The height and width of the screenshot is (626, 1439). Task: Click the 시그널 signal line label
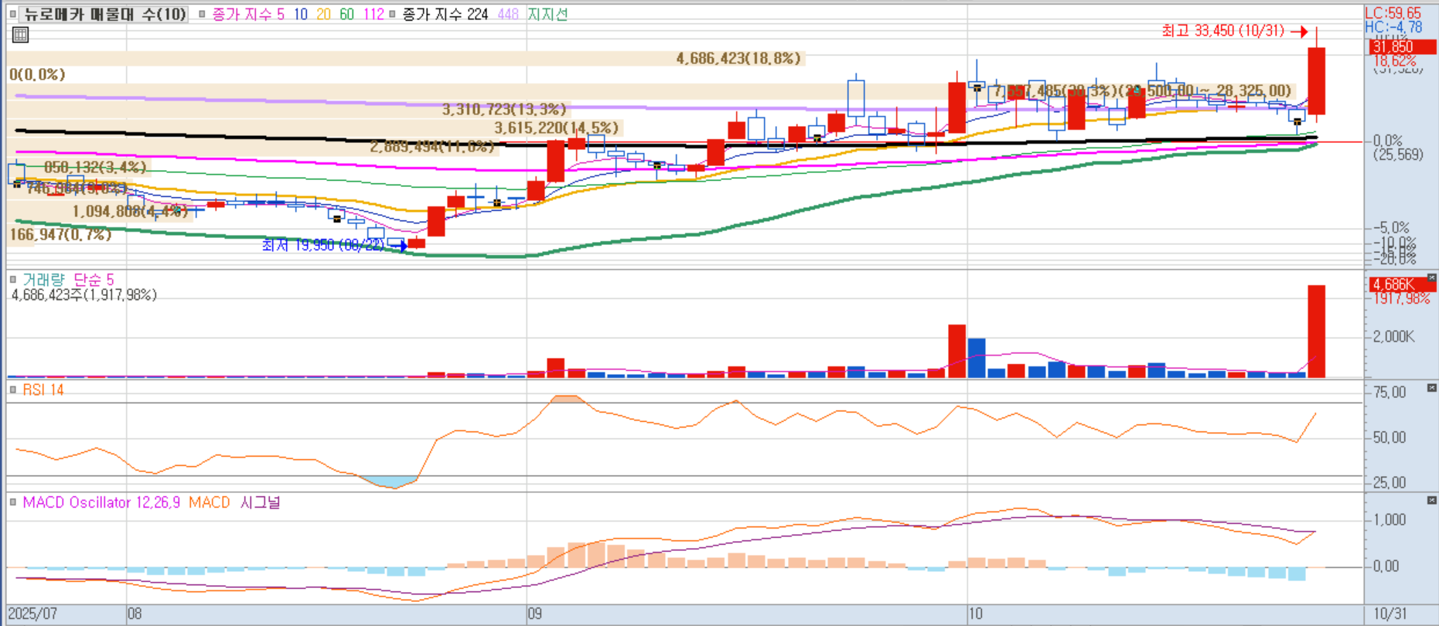coord(260,502)
